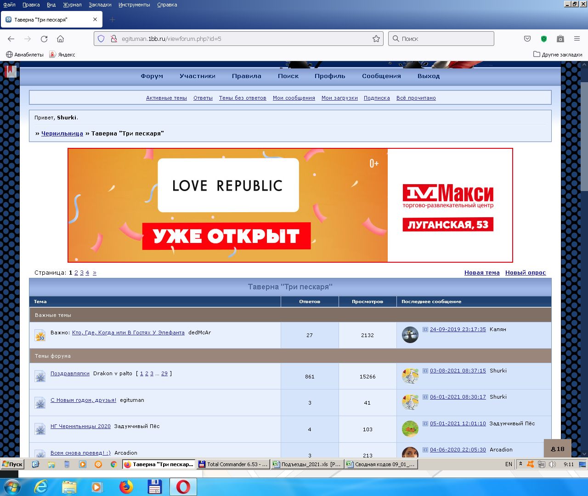Viewport: 588px width, 496px height.
Task: Click the topic icon beside Поздравлялки
Action: [40, 377]
